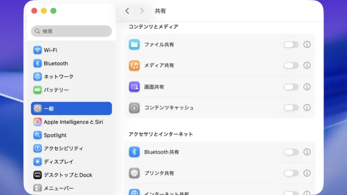The height and width of the screenshot is (195, 347).
Task: Click the デスクトップと Dock icon
Action: tap(37, 175)
